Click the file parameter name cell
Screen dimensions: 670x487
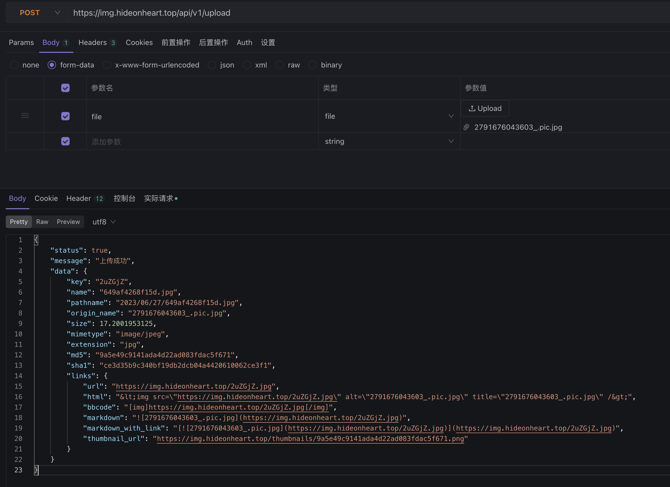coord(202,116)
